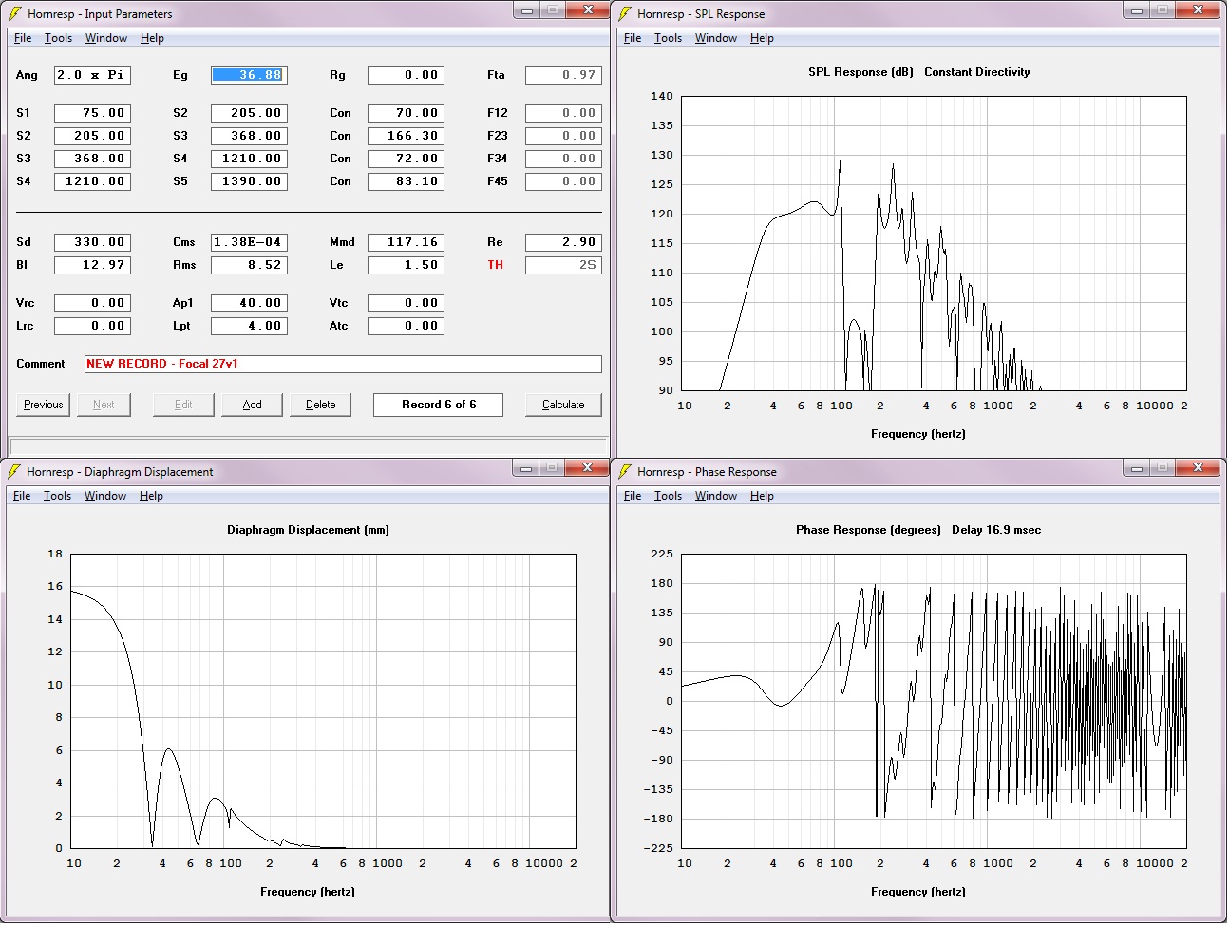Image resolution: width=1229 pixels, height=925 pixels.
Task: Click the Rms field with value 8.52
Action: (x=249, y=265)
